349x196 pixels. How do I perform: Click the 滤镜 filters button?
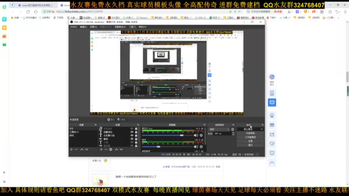[121, 119]
